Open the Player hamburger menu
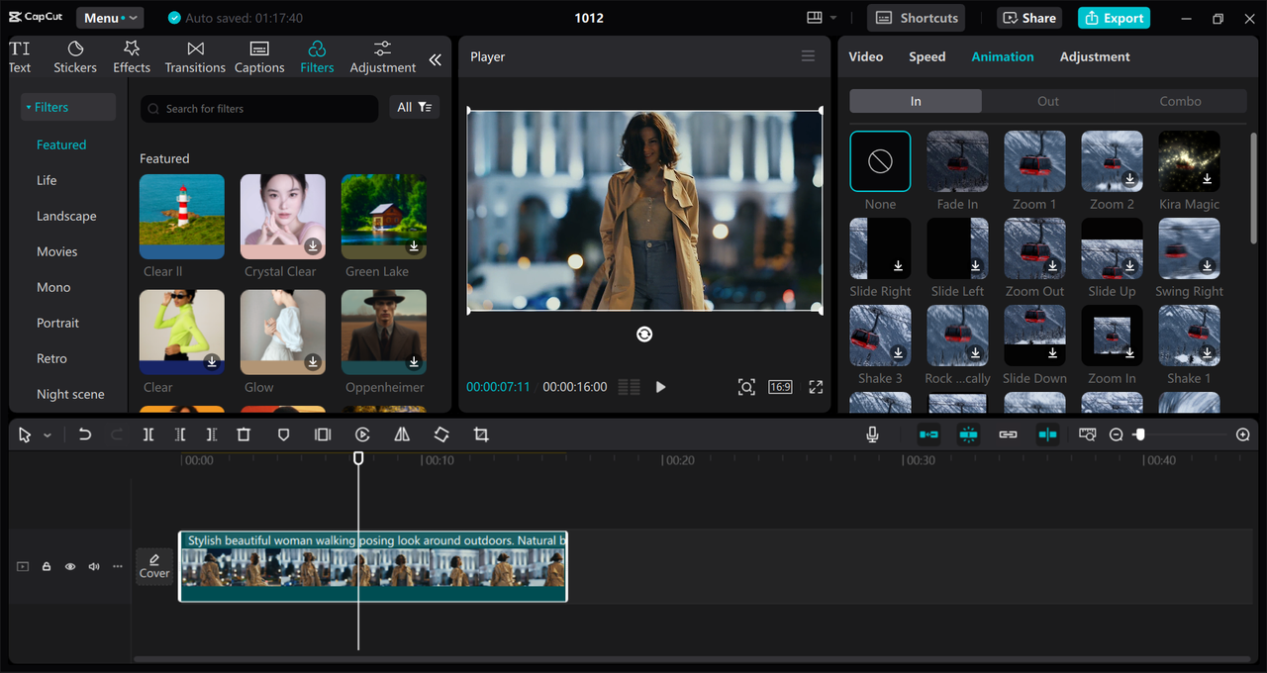The height and width of the screenshot is (673, 1267). point(808,56)
